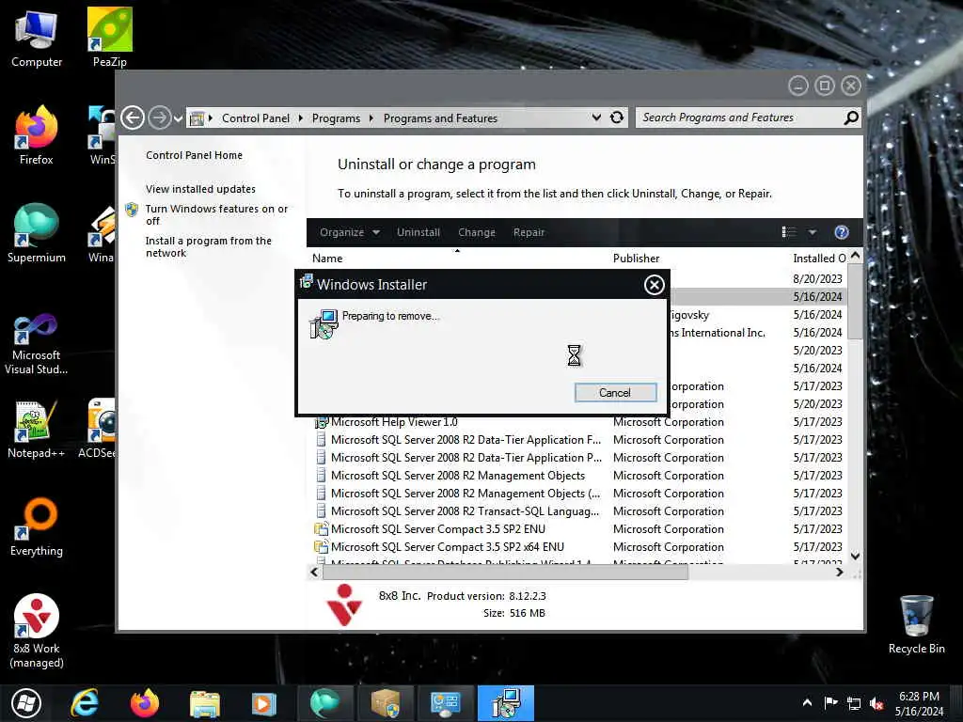Open Turn Windows features on or off

[x=216, y=215]
